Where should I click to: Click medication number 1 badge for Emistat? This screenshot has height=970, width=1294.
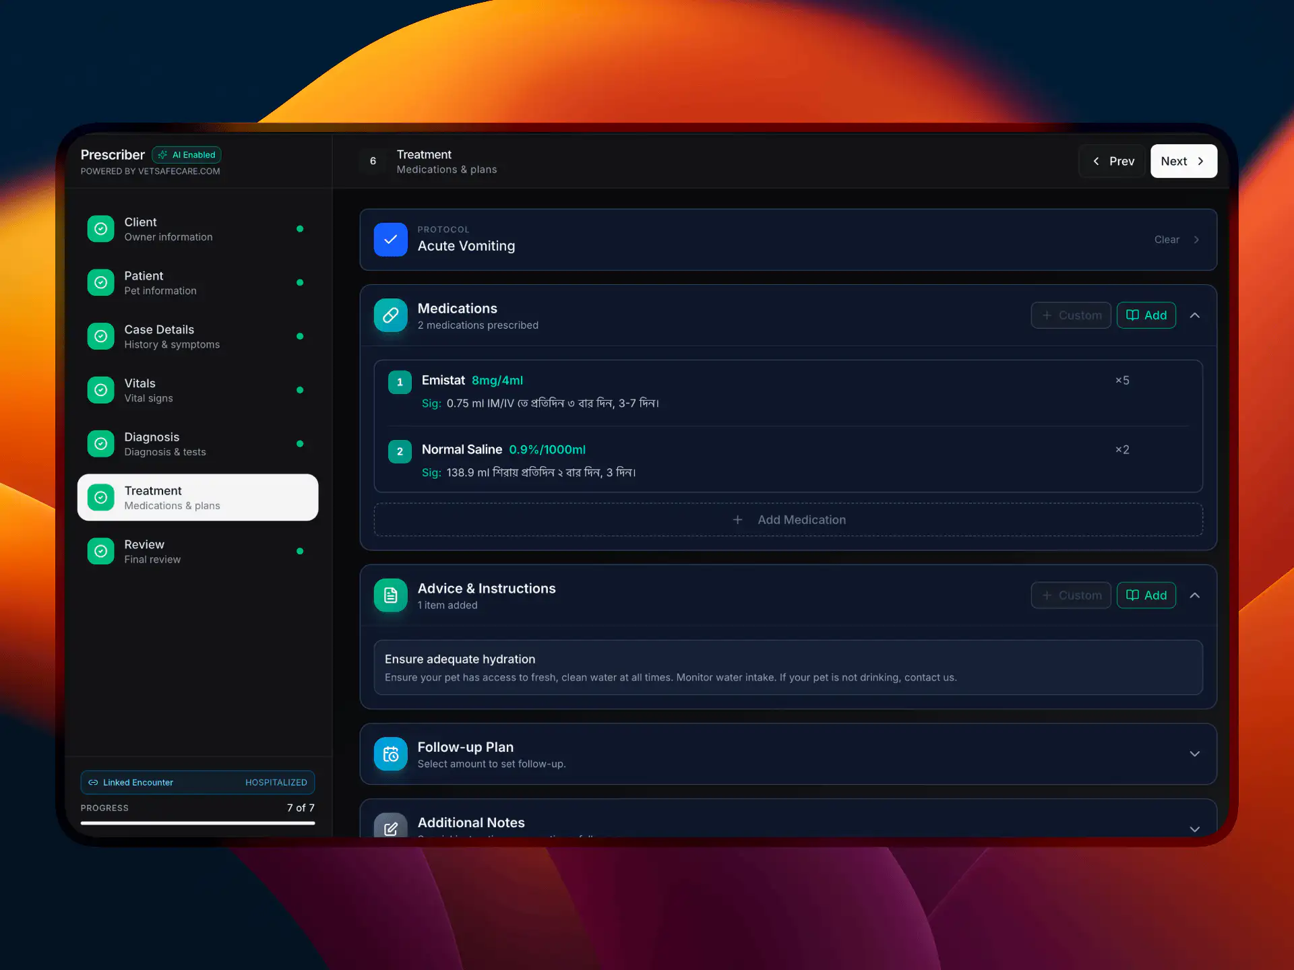400,382
